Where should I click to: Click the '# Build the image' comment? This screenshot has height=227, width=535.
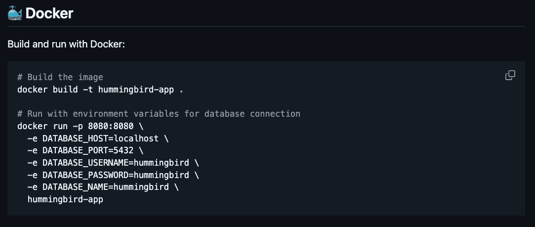60,77
